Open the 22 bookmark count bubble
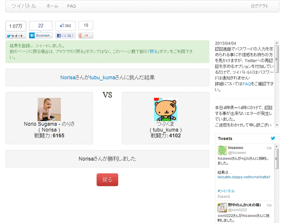 pos(41,26)
